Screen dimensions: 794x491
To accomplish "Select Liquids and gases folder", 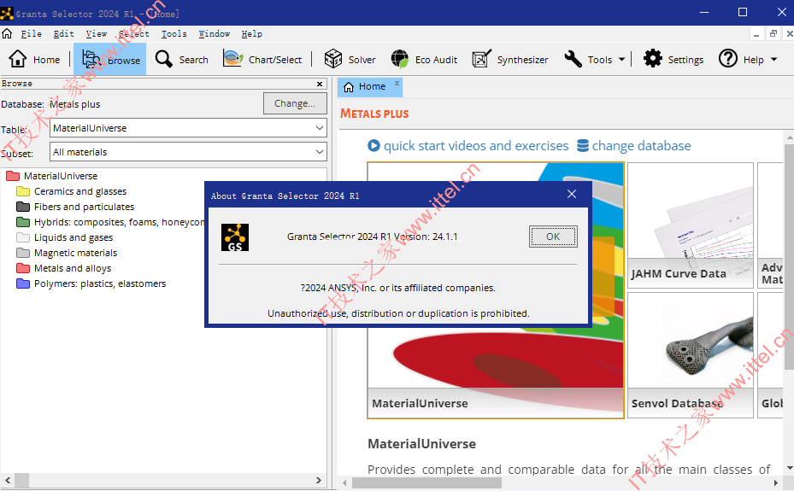I will tap(64, 237).
